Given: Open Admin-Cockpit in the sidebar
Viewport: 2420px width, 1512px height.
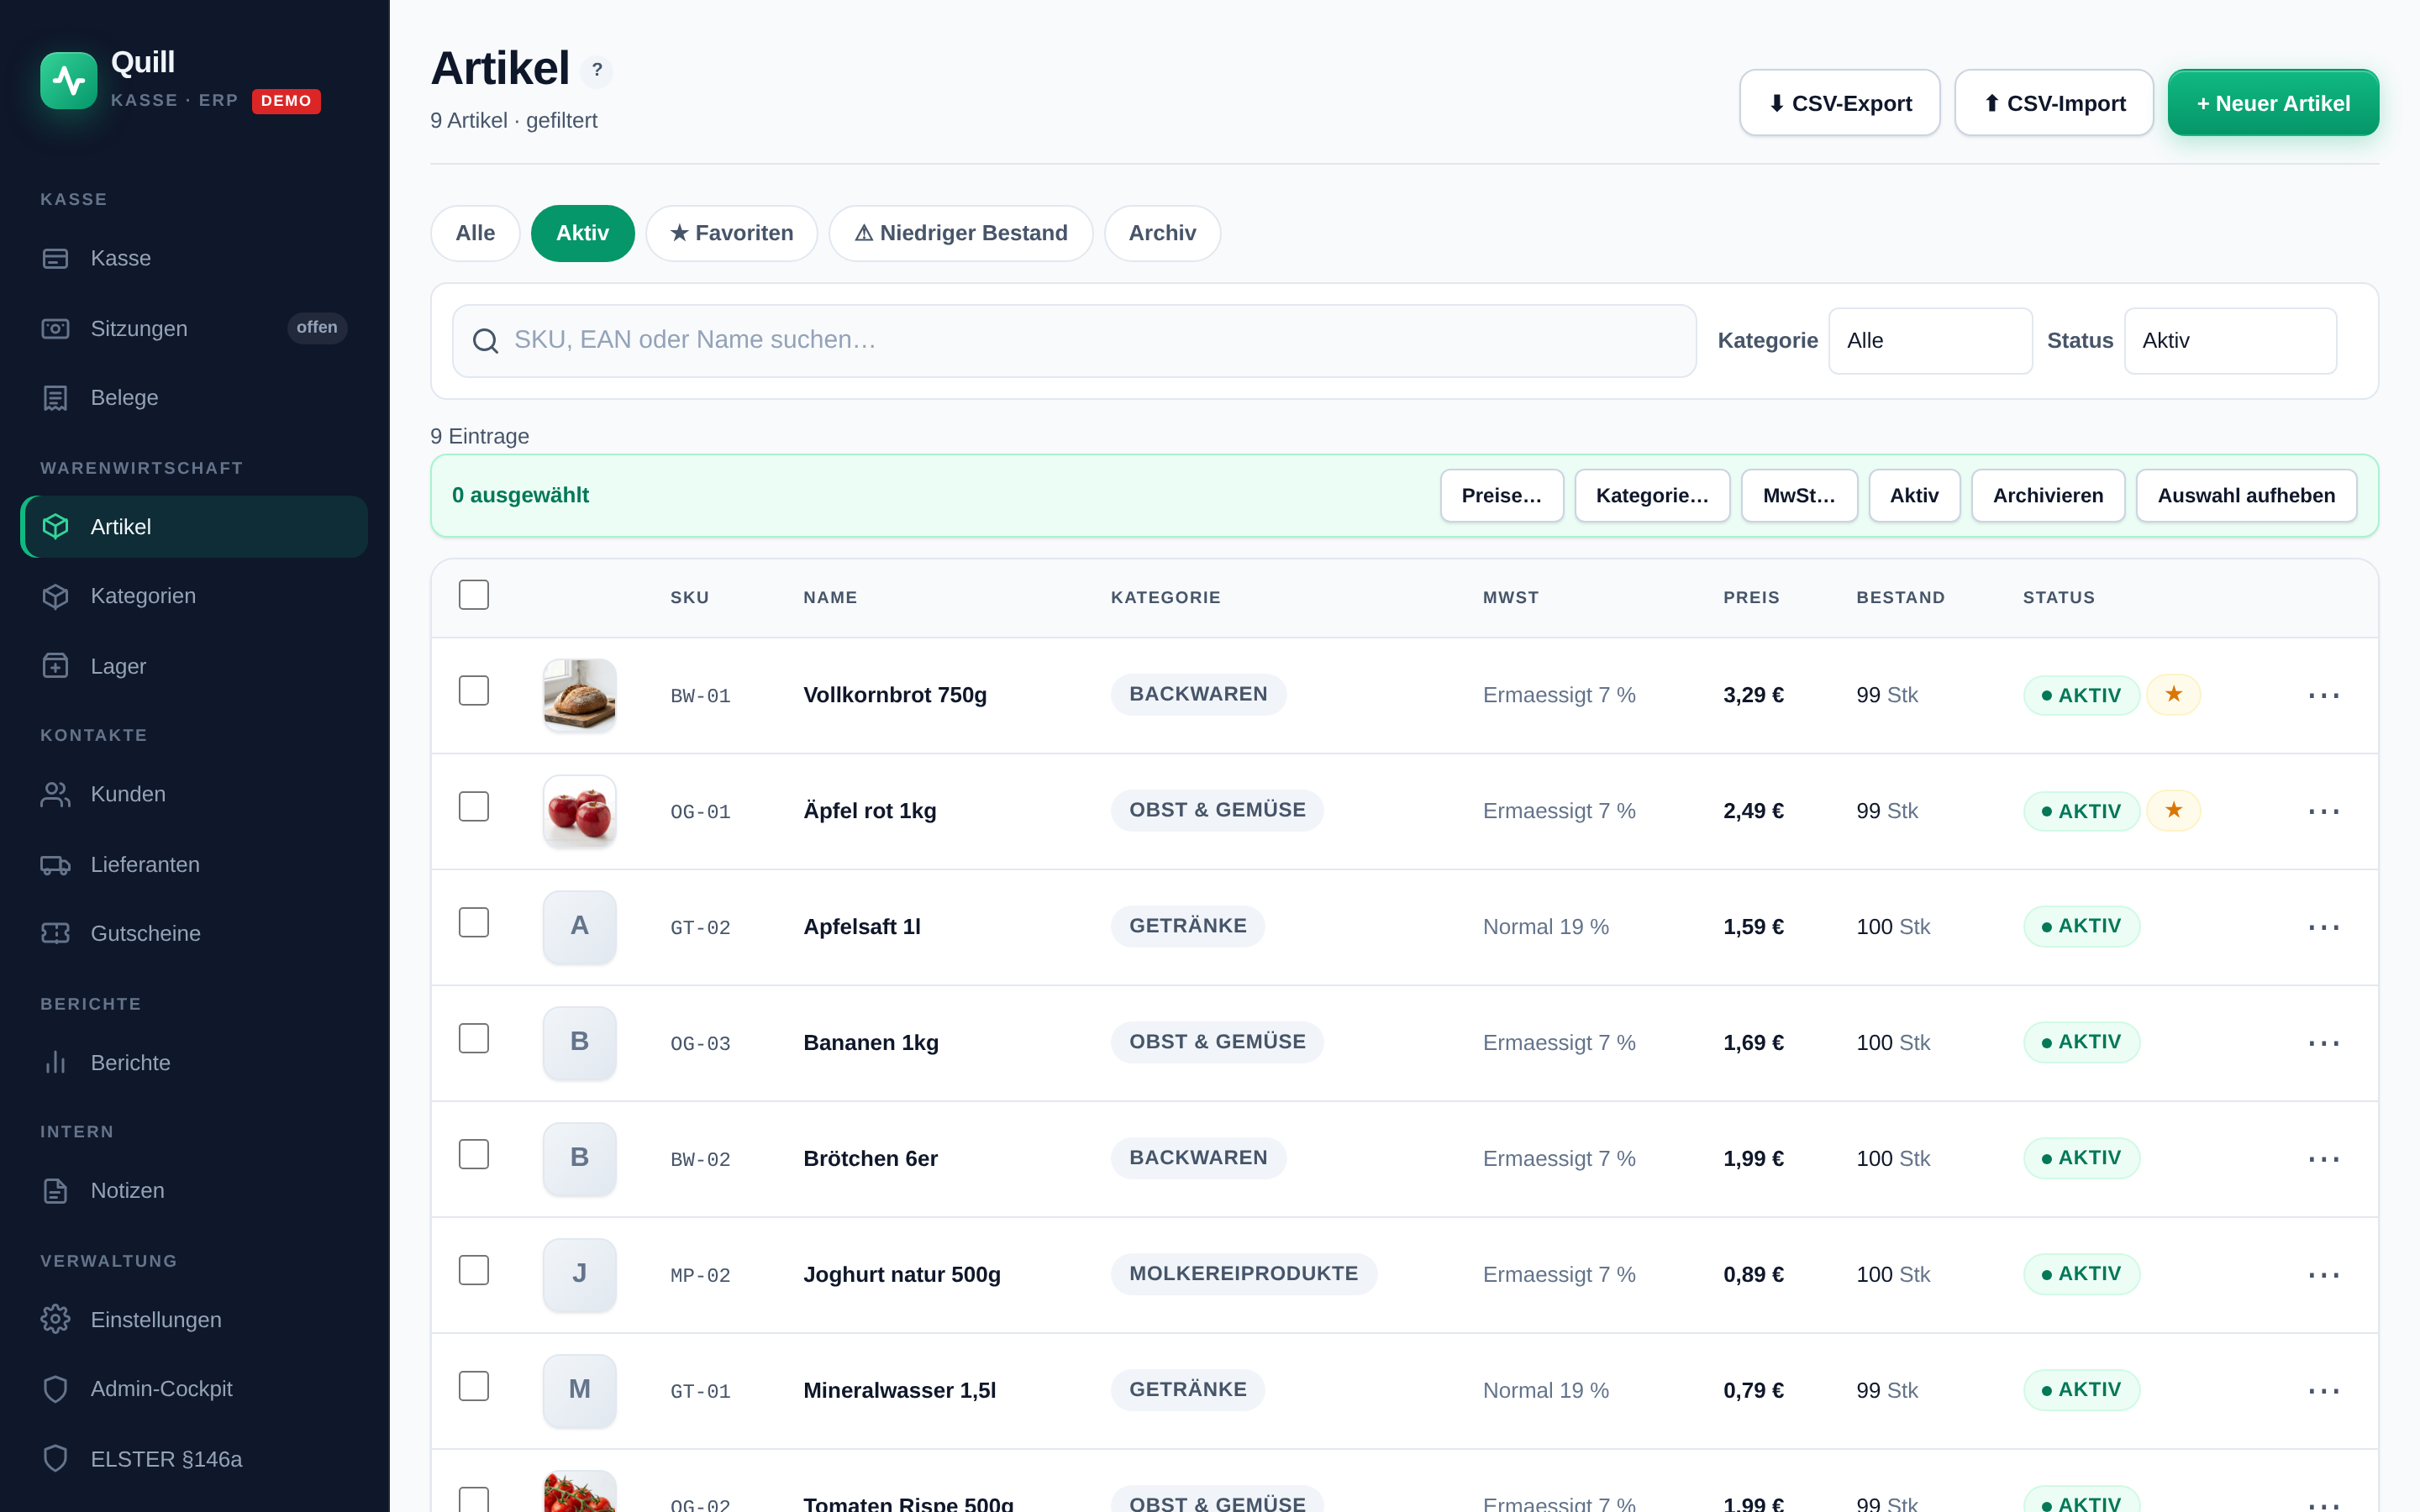Looking at the screenshot, I should (x=194, y=1389).
